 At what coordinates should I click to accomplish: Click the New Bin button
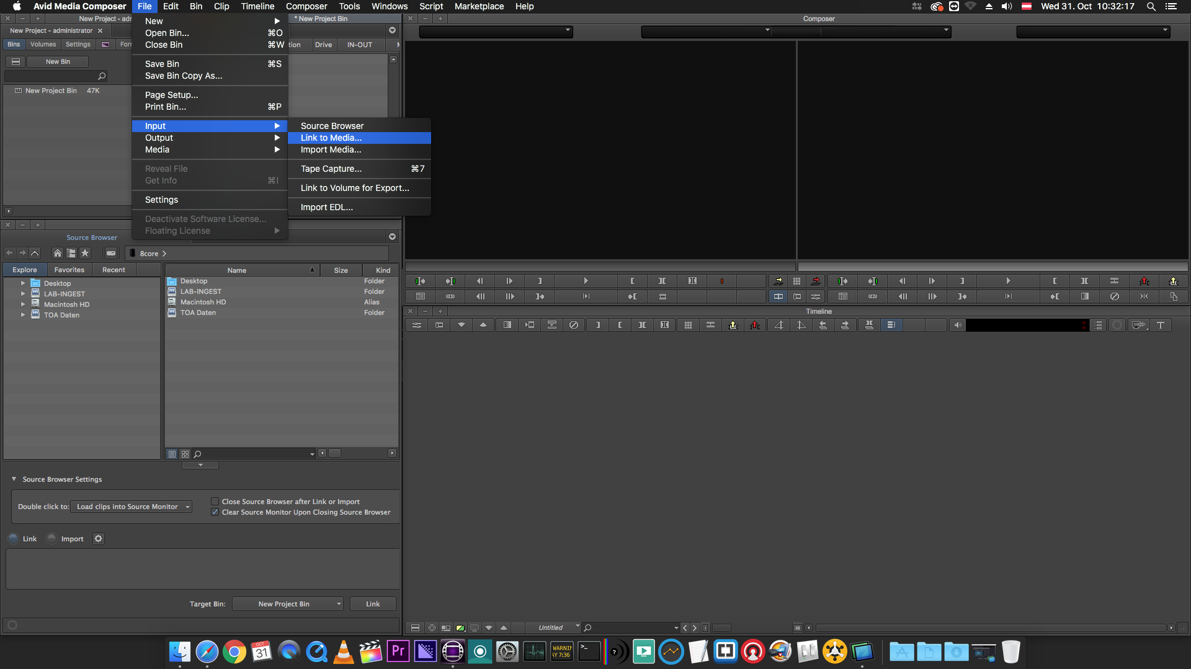58,61
